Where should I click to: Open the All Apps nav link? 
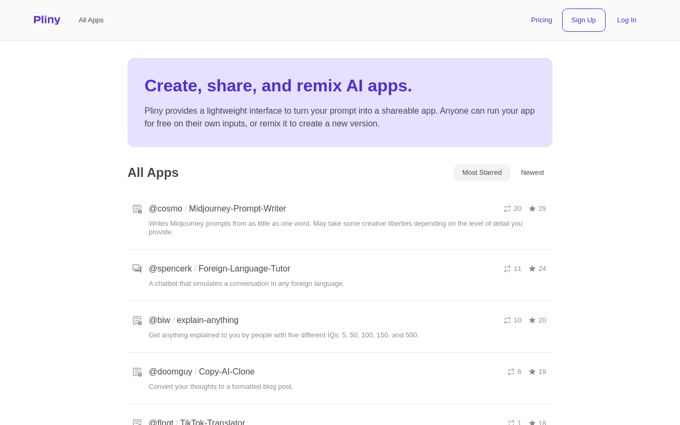[91, 20]
